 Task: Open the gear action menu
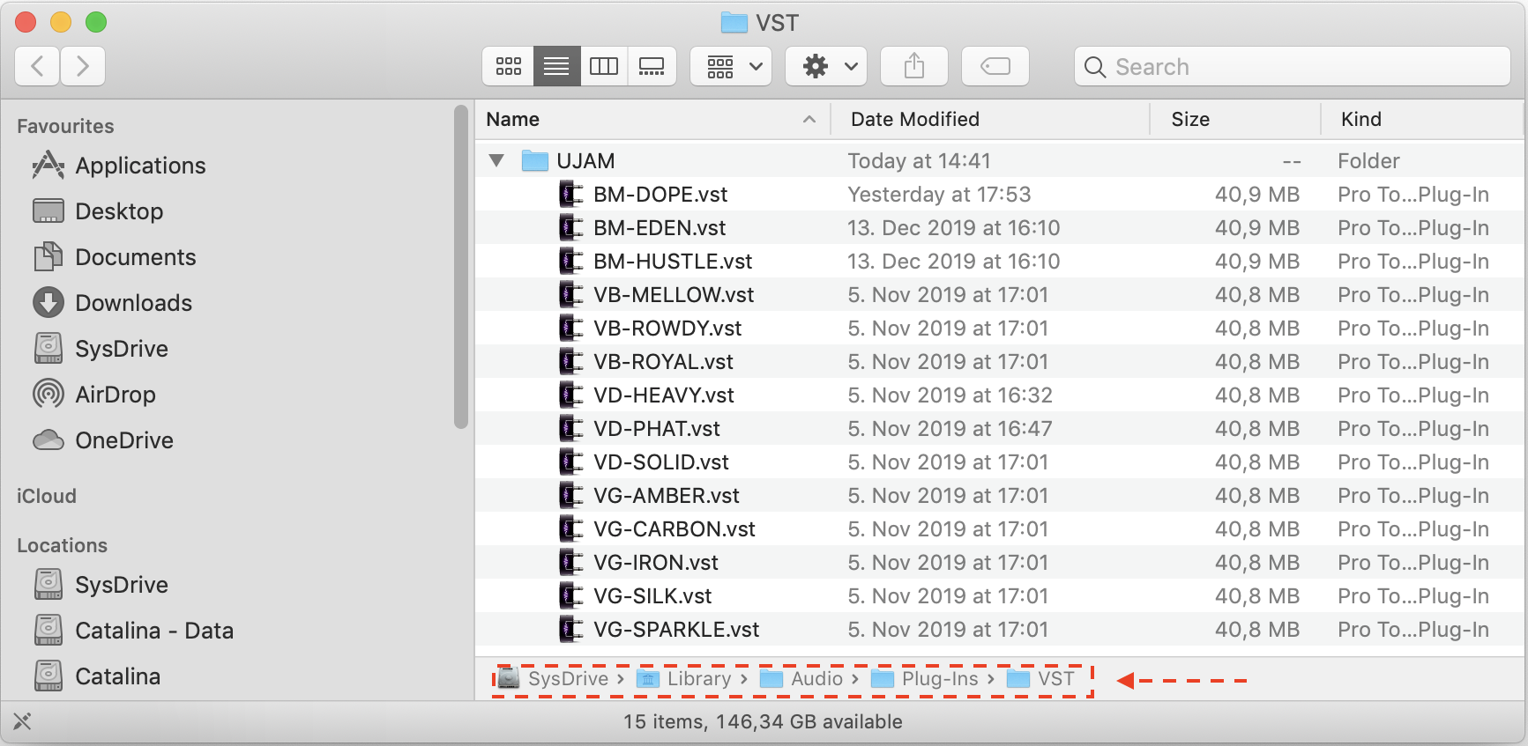point(826,66)
